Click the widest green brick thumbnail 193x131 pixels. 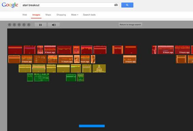coord(42,77)
